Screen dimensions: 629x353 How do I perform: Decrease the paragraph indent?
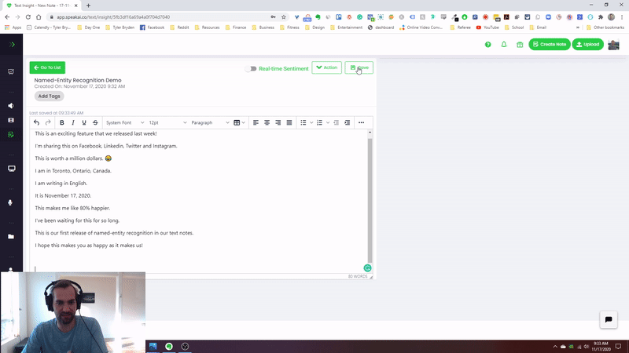point(337,122)
